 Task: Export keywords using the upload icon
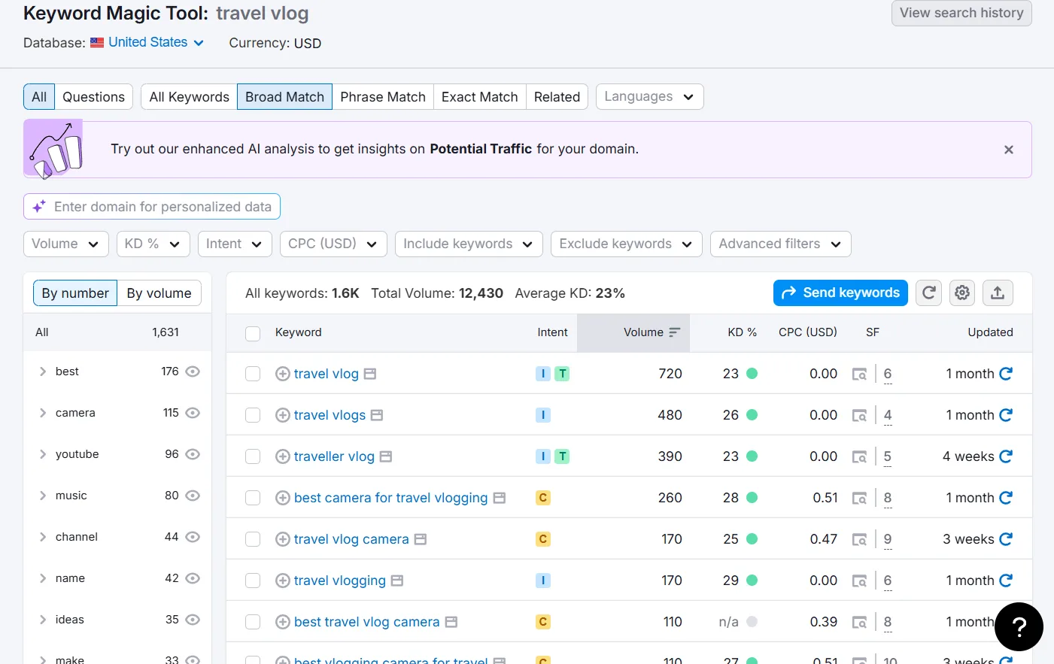[x=998, y=293]
